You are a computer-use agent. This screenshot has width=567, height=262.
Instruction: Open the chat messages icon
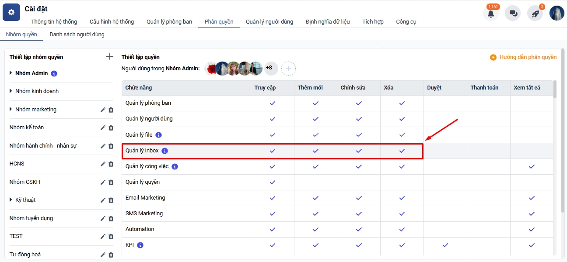click(513, 14)
